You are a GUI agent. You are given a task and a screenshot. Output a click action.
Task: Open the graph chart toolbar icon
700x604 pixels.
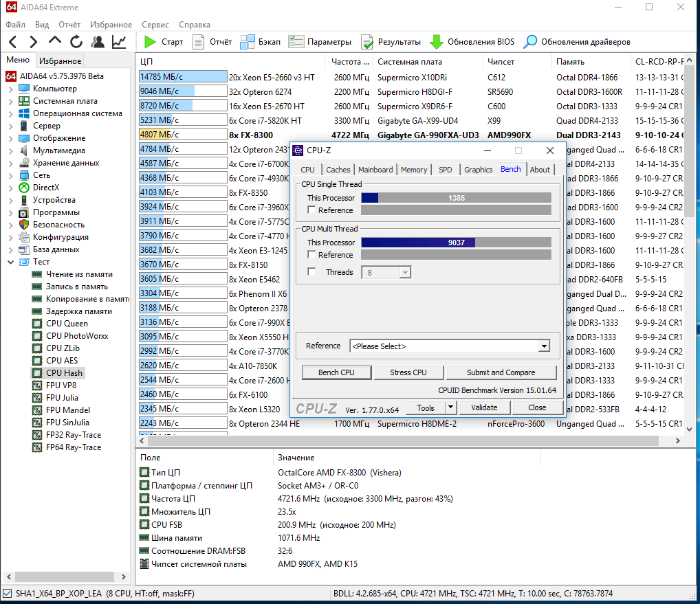pos(119,42)
